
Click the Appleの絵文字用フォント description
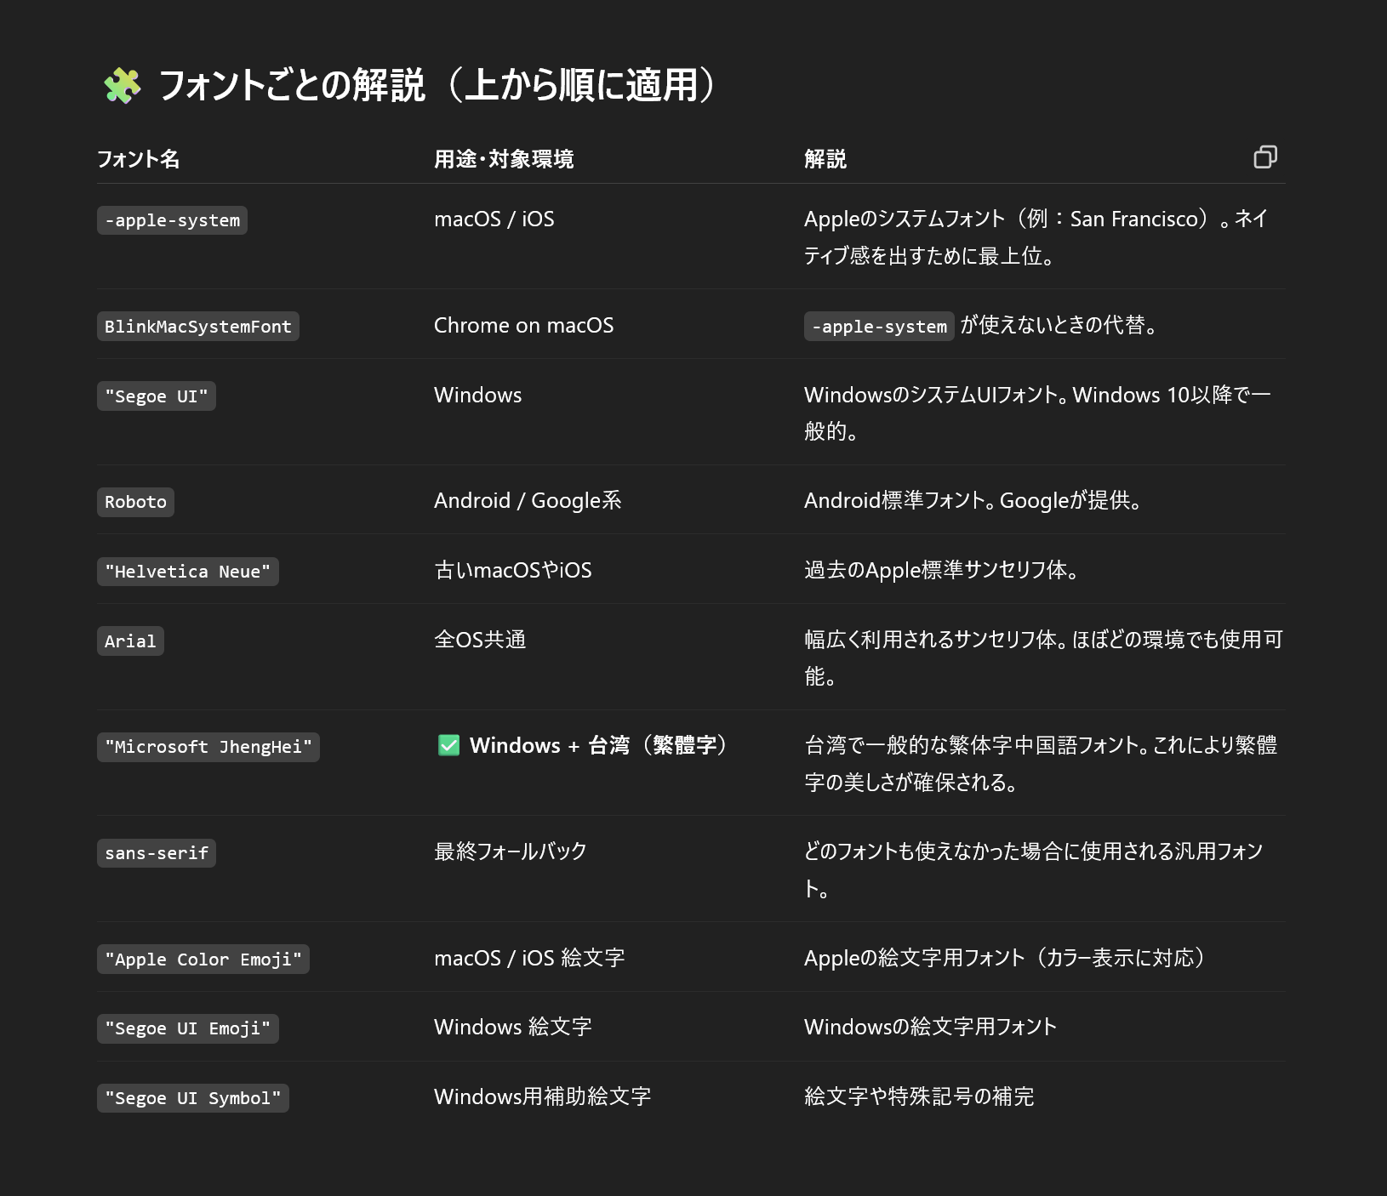tap(1006, 959)
